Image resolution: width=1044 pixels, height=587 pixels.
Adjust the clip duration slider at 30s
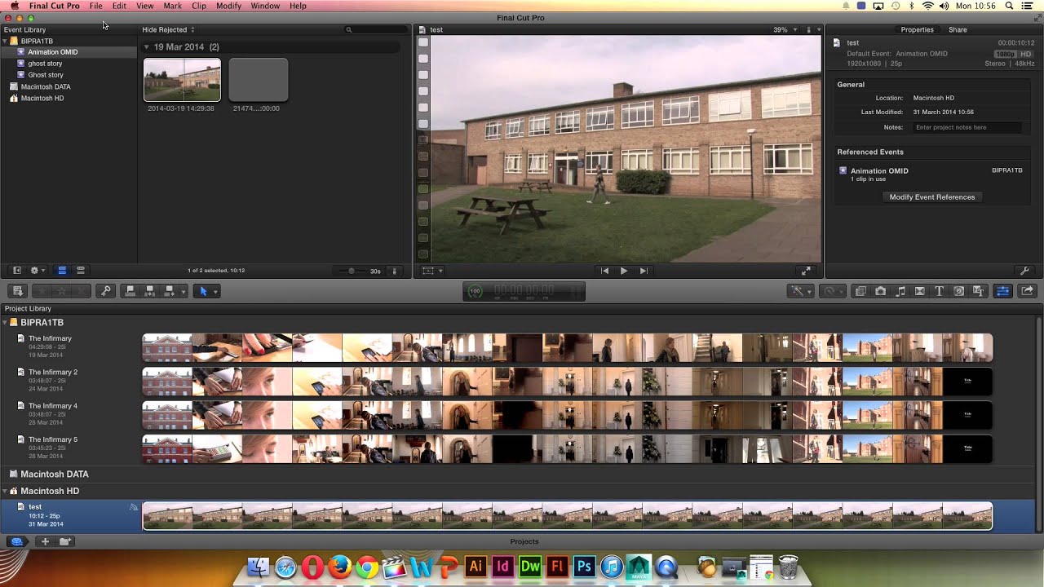pos(352,271)
